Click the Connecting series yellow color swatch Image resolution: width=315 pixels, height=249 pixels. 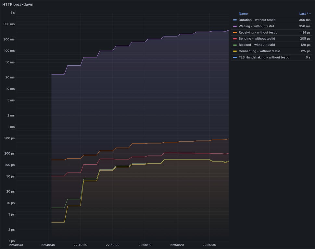(235, 51)
